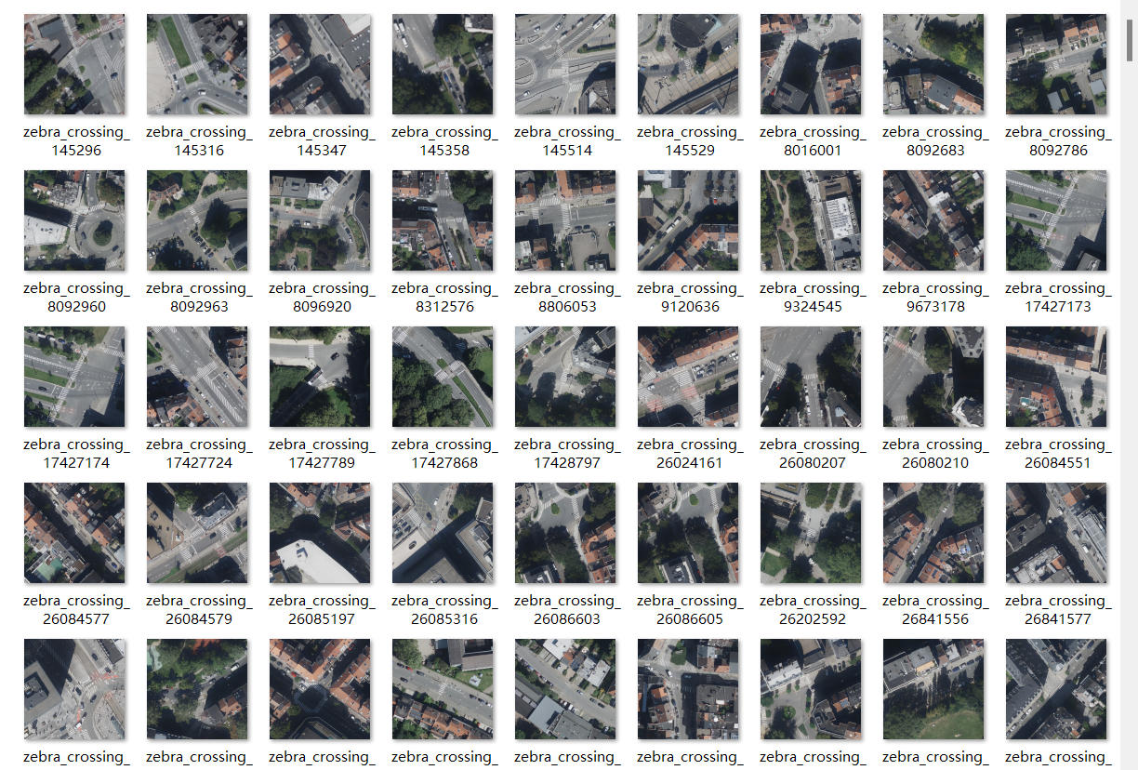Image resolution: width=1138 pixels, height=770 pixels.
Task: Choose zebra_crossing_9673178 thumbnail
Action: tap(933, 220)
